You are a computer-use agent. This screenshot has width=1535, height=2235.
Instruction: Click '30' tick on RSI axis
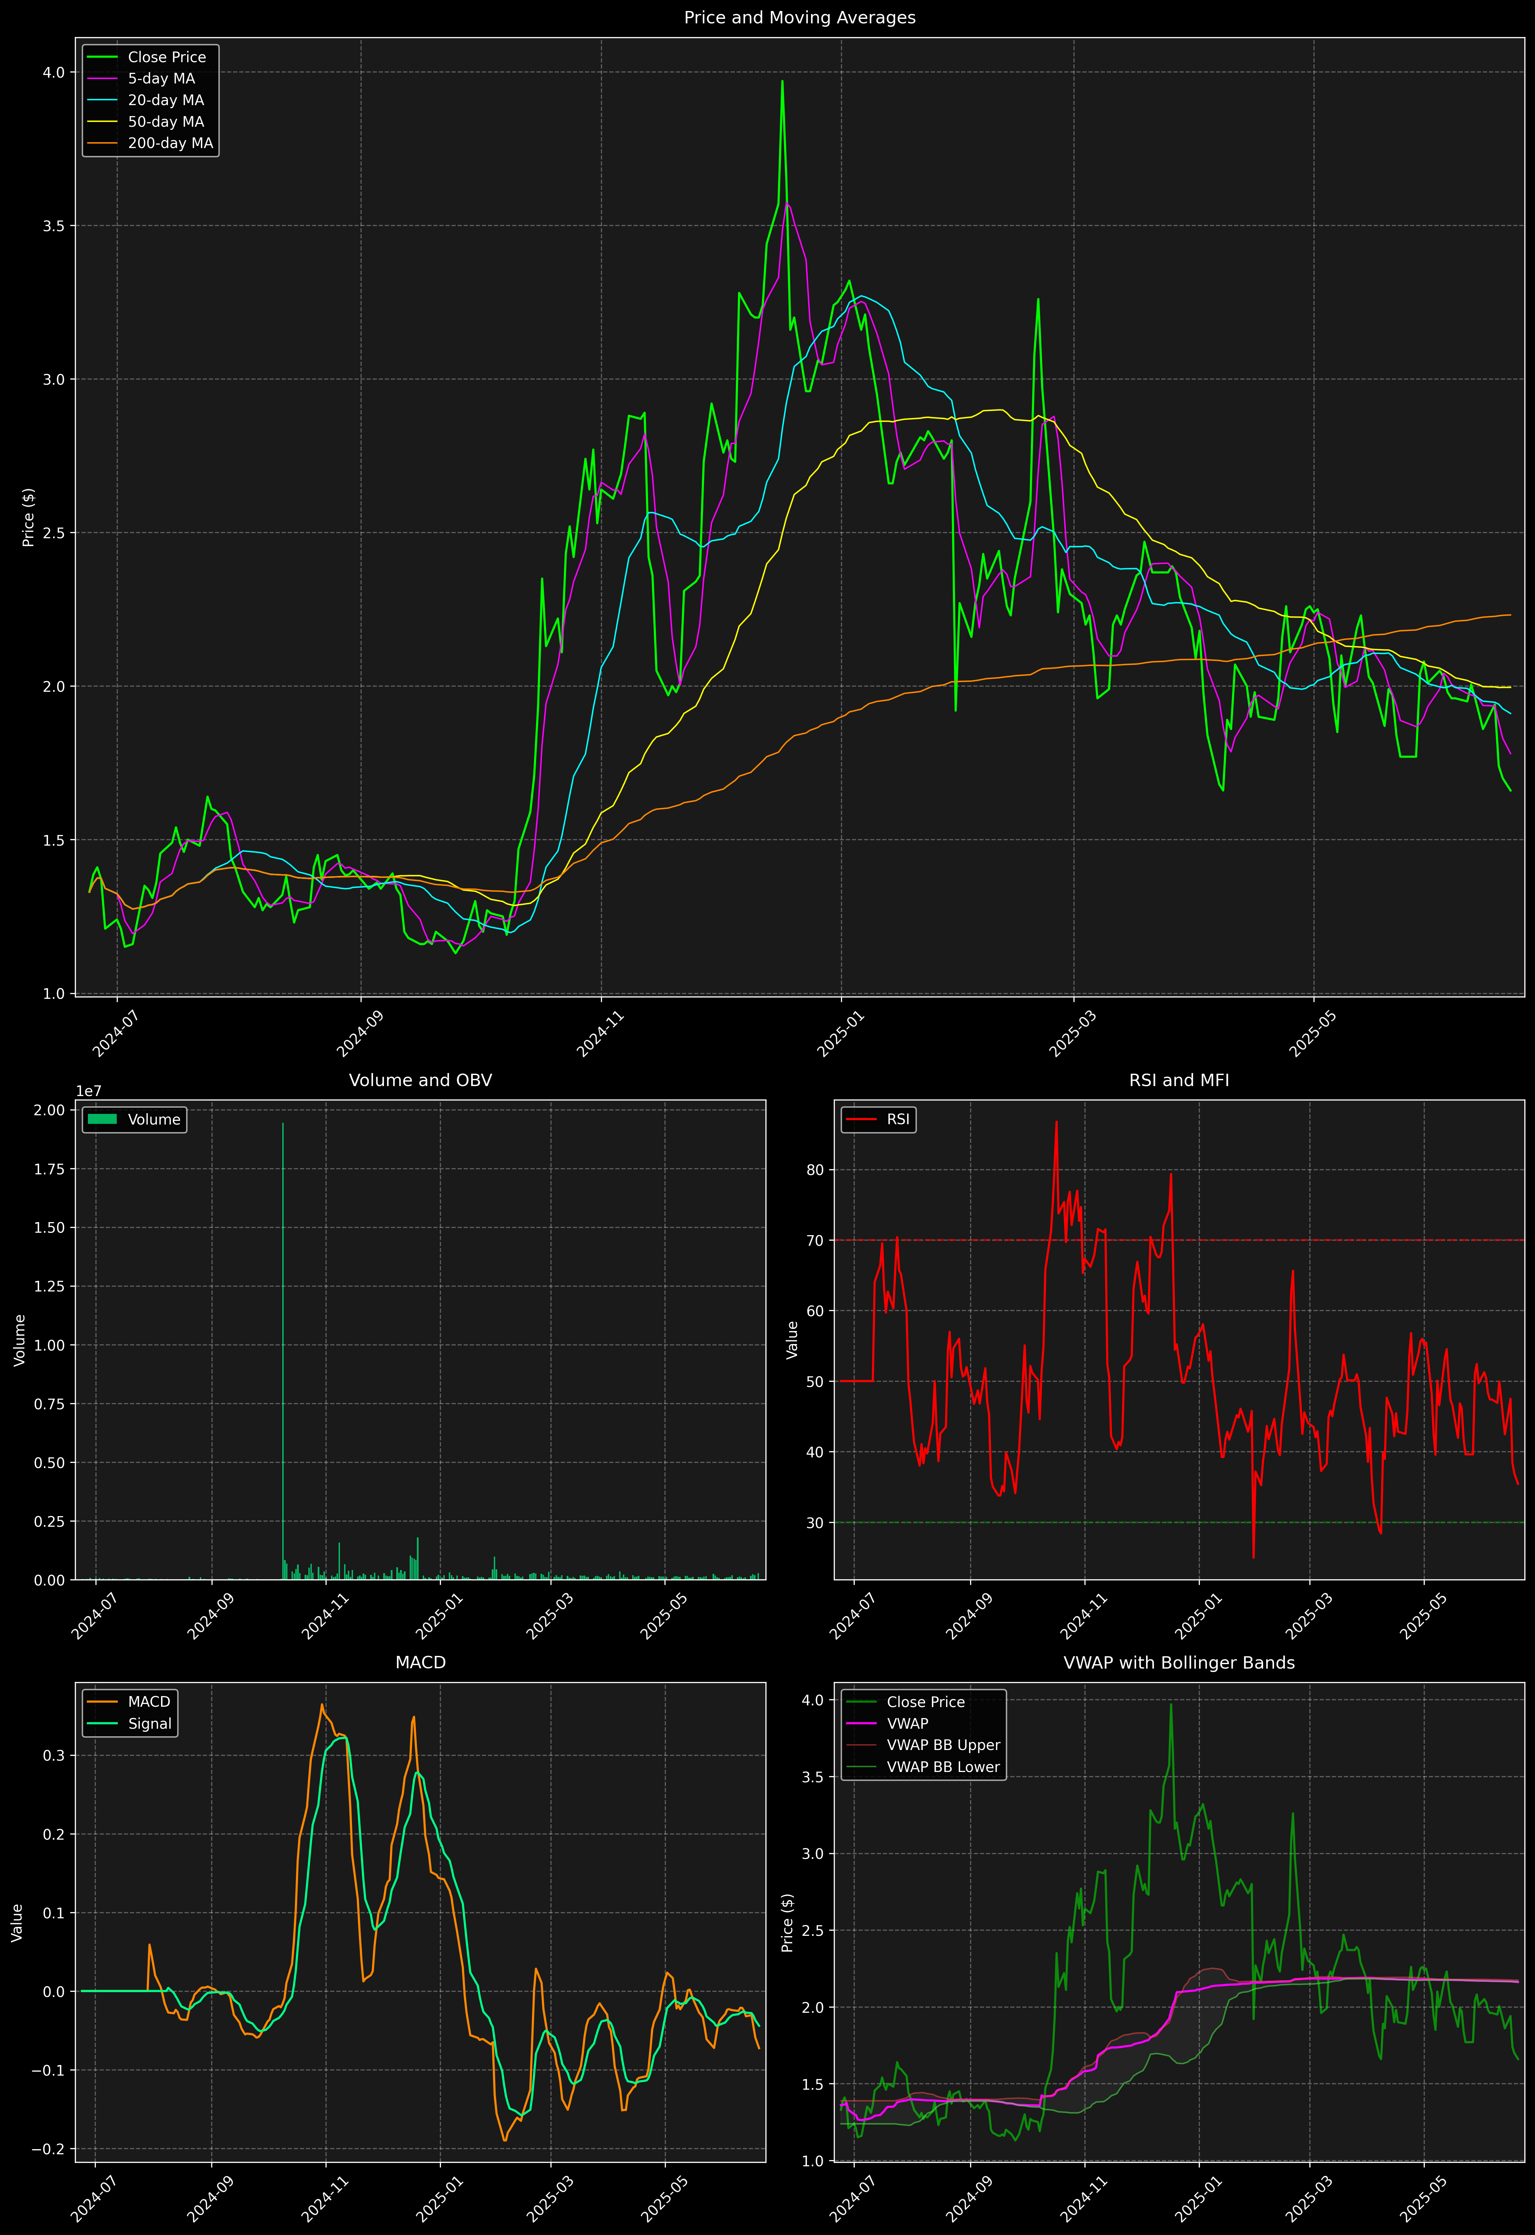click(816, 1522)
